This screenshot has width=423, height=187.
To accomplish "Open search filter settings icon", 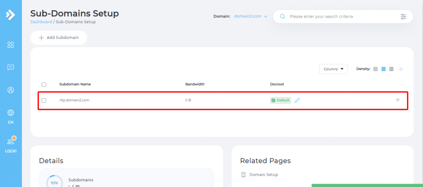I will tap(403, 17).
